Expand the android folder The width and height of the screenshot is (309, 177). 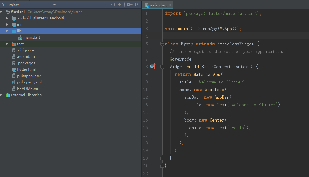tap(7, 18)
